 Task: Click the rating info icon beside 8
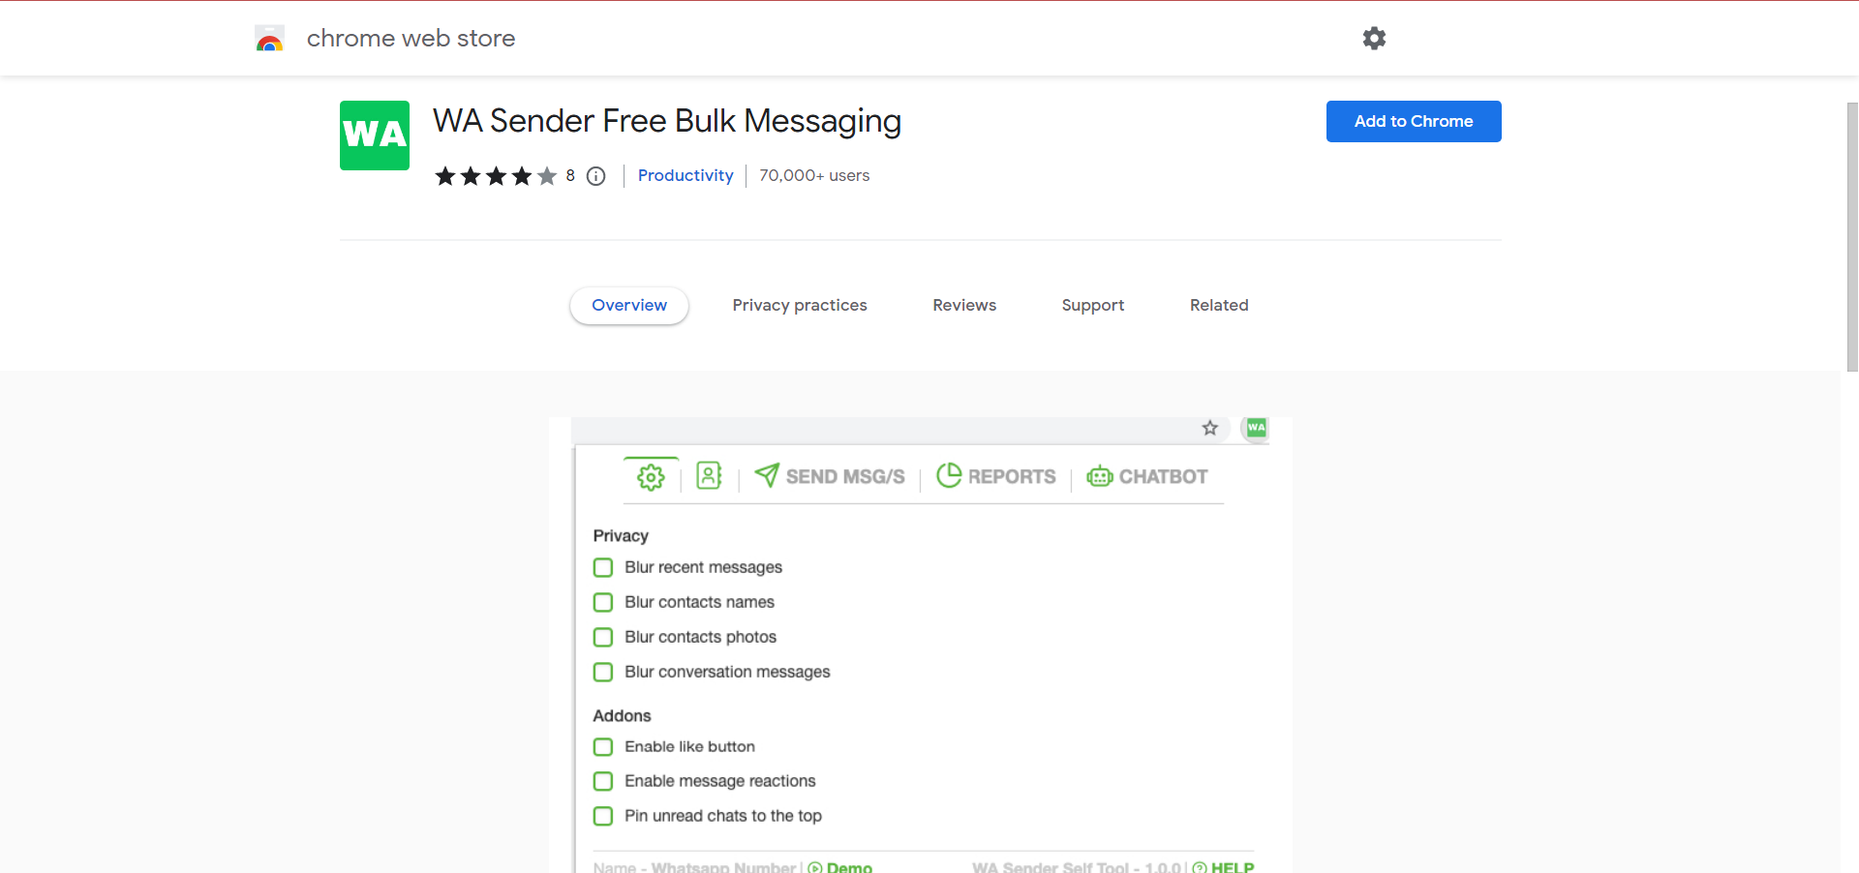pyautogui.click(x=596, y=176)
